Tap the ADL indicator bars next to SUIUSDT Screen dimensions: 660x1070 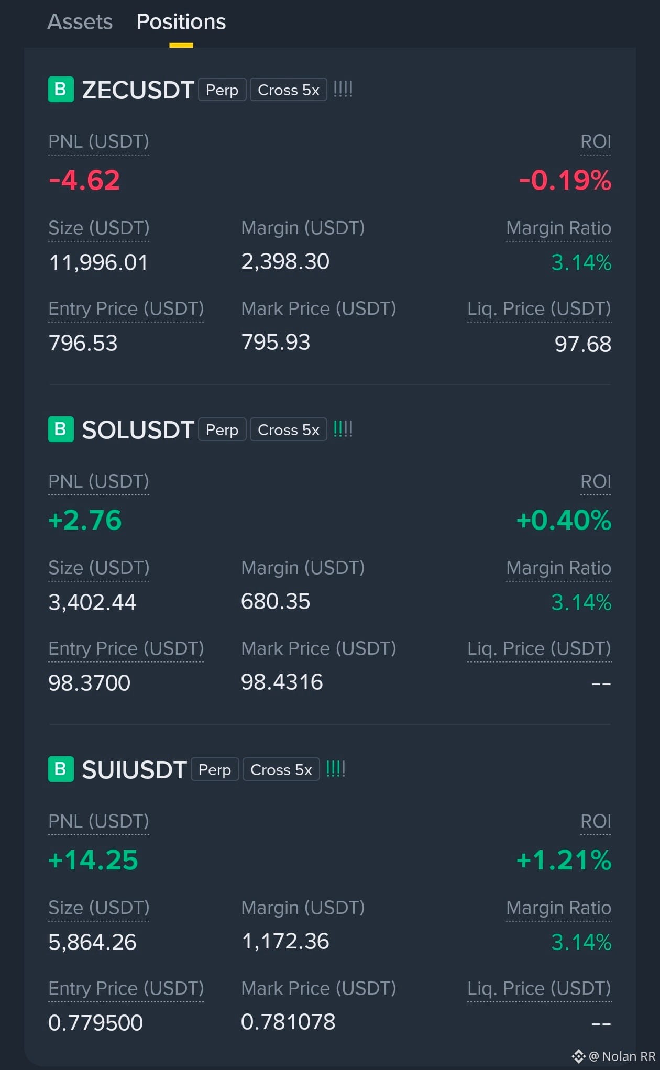click(x=336, y=769)
